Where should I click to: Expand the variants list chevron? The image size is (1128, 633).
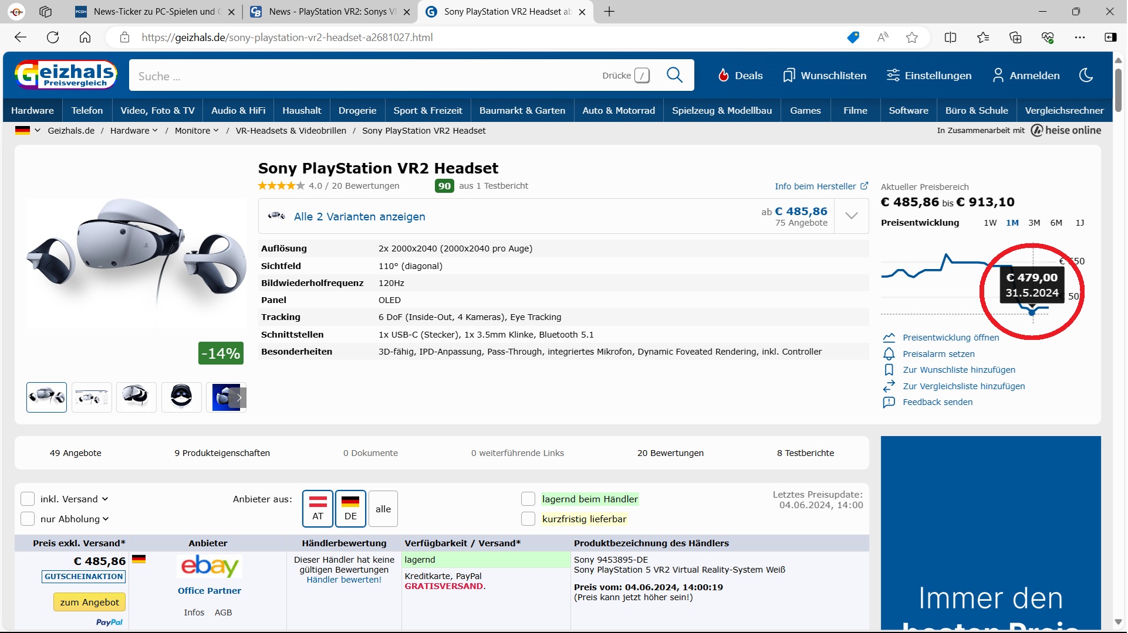coord(852,216)
